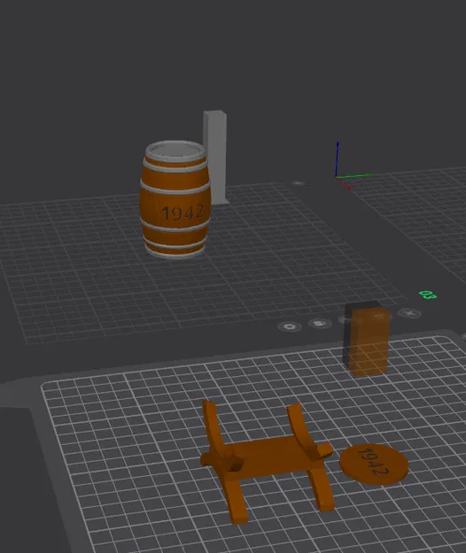This screenshot has width=466, height=553.
Task: Select the orange barrel stand model
Action: (267, 461)
